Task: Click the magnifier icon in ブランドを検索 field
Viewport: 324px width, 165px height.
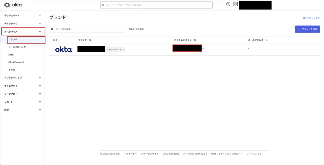Action: [52, 29]
